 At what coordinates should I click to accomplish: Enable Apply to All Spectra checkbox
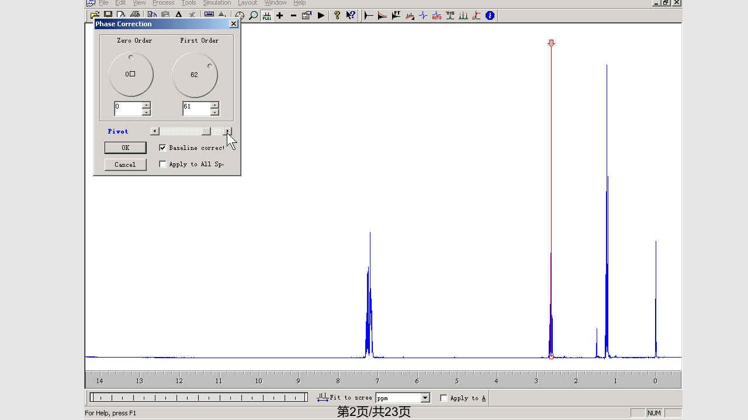coord(162,164)
